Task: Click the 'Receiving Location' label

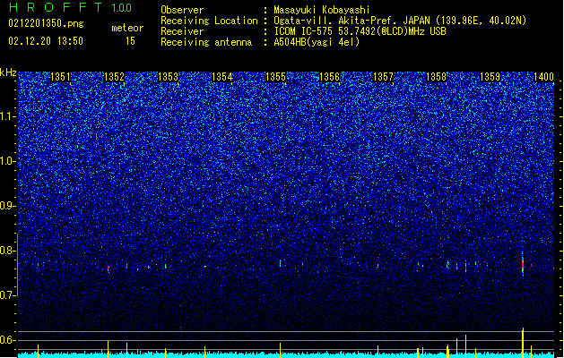Action: coord(209,21)
